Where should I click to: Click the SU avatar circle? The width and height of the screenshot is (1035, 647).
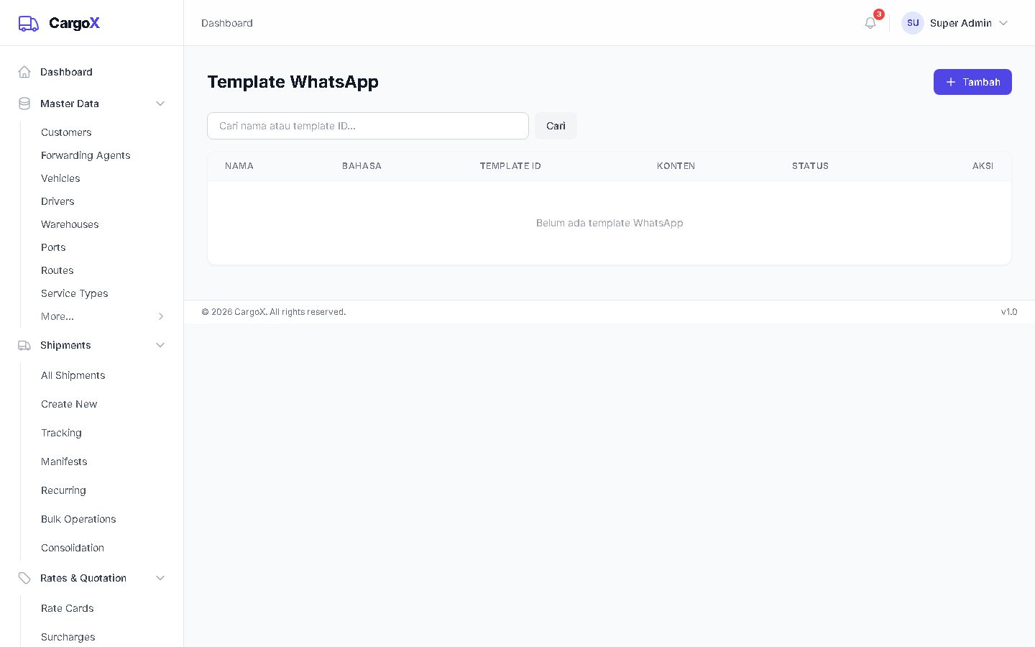pos(913,23)
